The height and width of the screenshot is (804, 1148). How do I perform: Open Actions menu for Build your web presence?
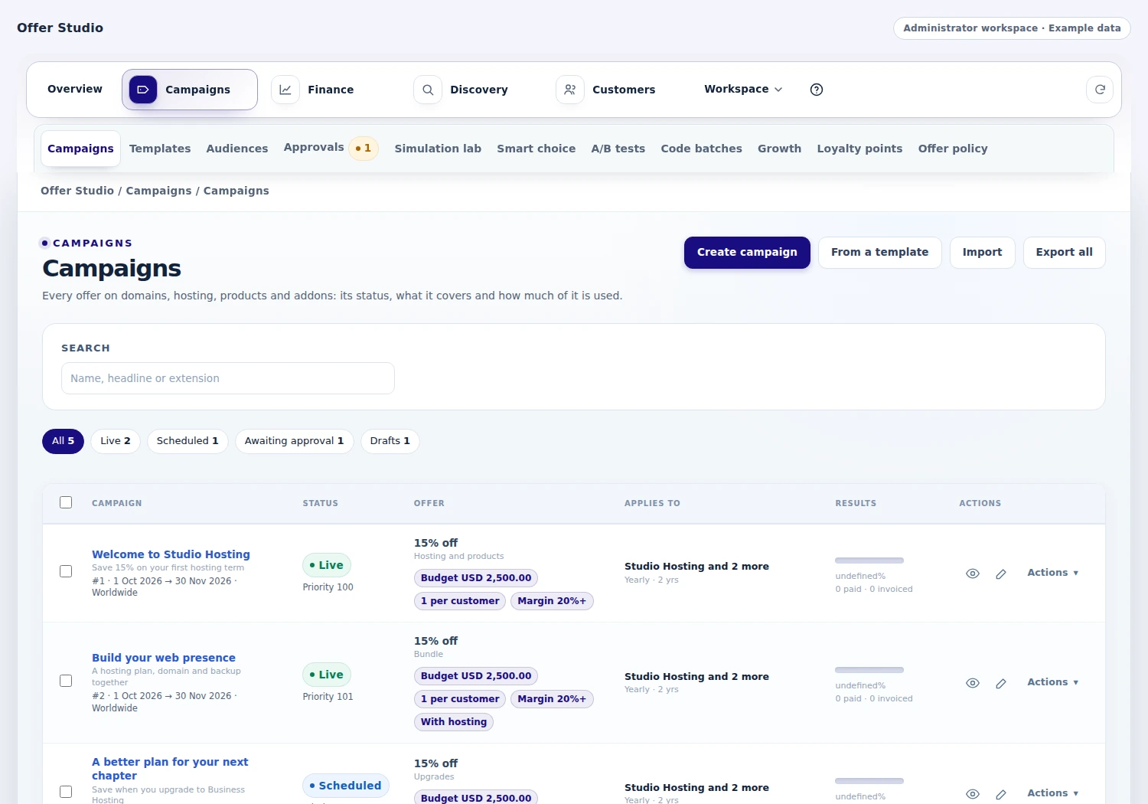coord(1053,682)
